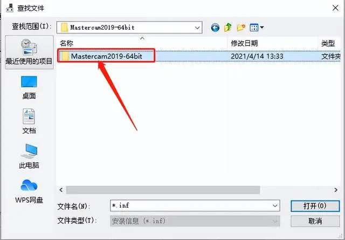Open 最近使用的项目 recent items location

[x=29, y=52]
